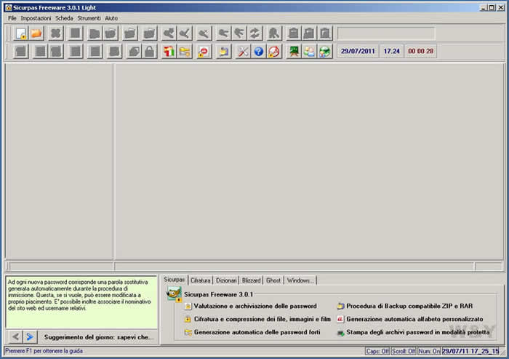509x359 pixels.
Task: Open the Aiuto menu
Action: tap(111, 17)
